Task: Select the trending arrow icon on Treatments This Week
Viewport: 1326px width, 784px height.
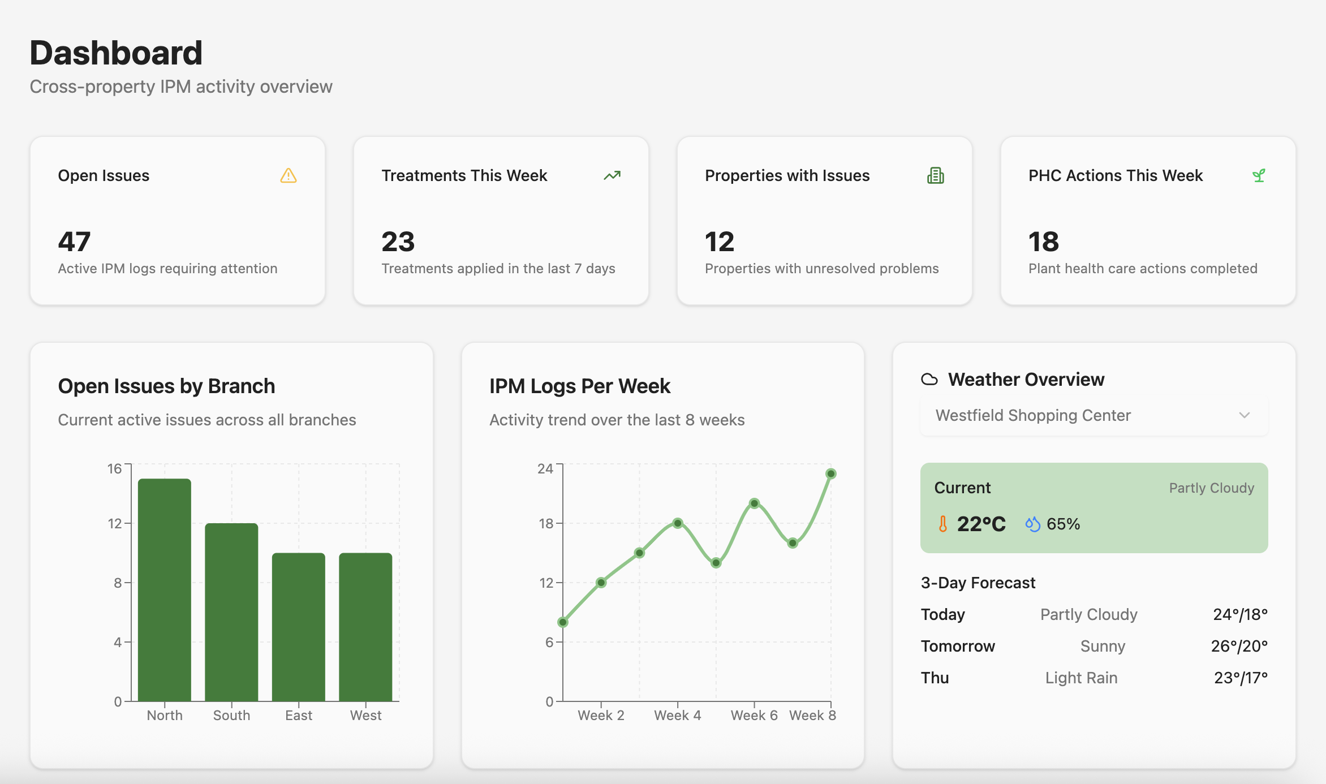Action: [x=612, y=176]
